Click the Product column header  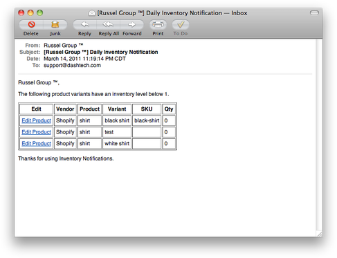coord(89,109)
